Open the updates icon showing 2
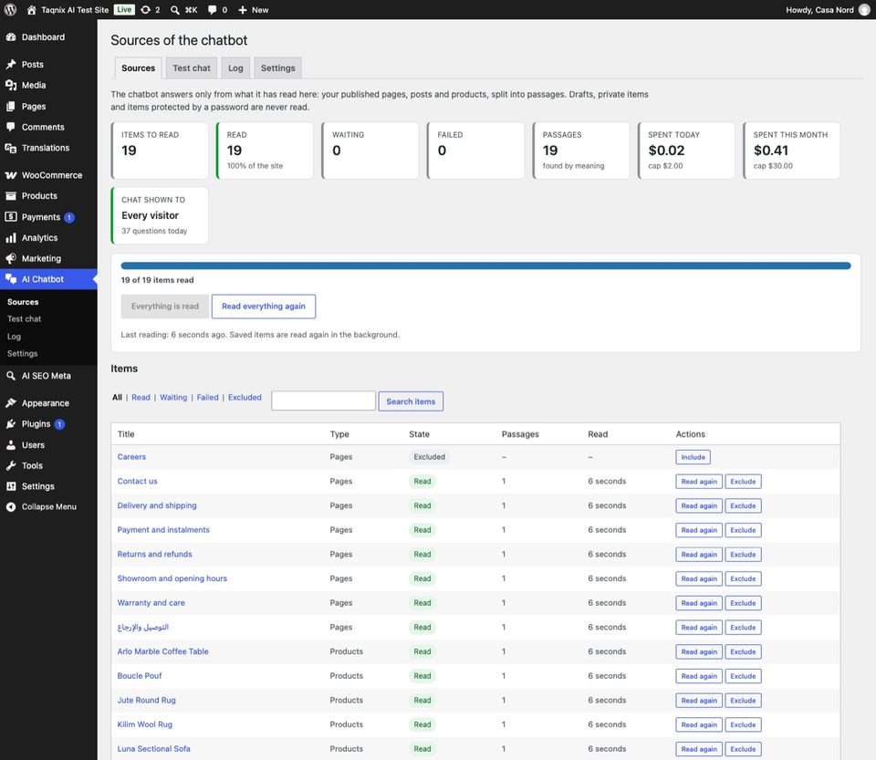This screenshot has width=876, height=760. 145,9
